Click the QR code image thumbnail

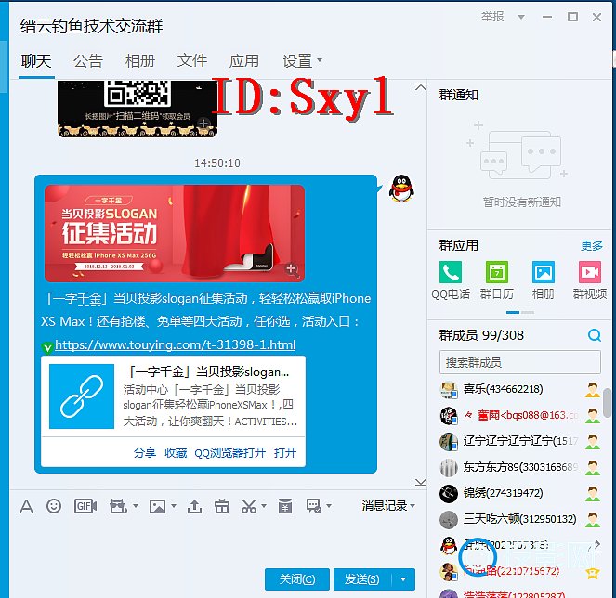[138, 109]
